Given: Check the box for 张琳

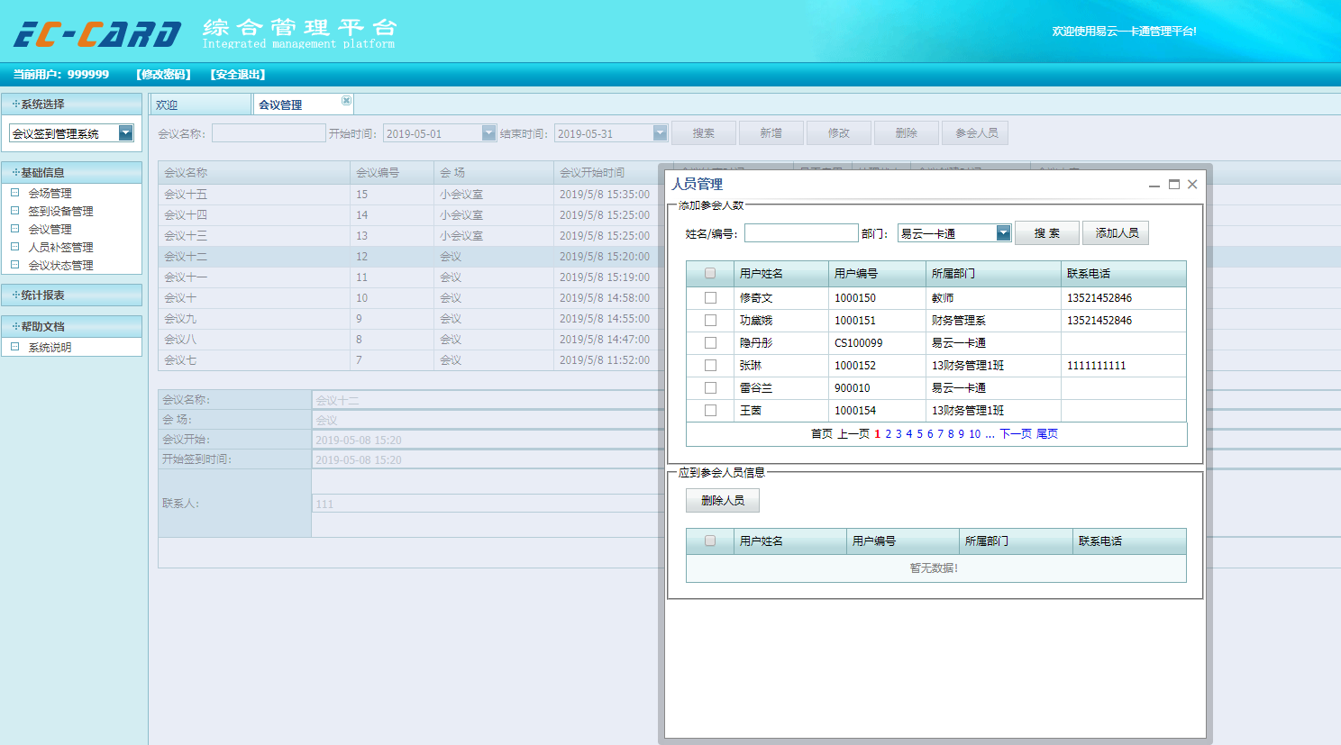Looking at the screenshot, I should tap(710, 365).
